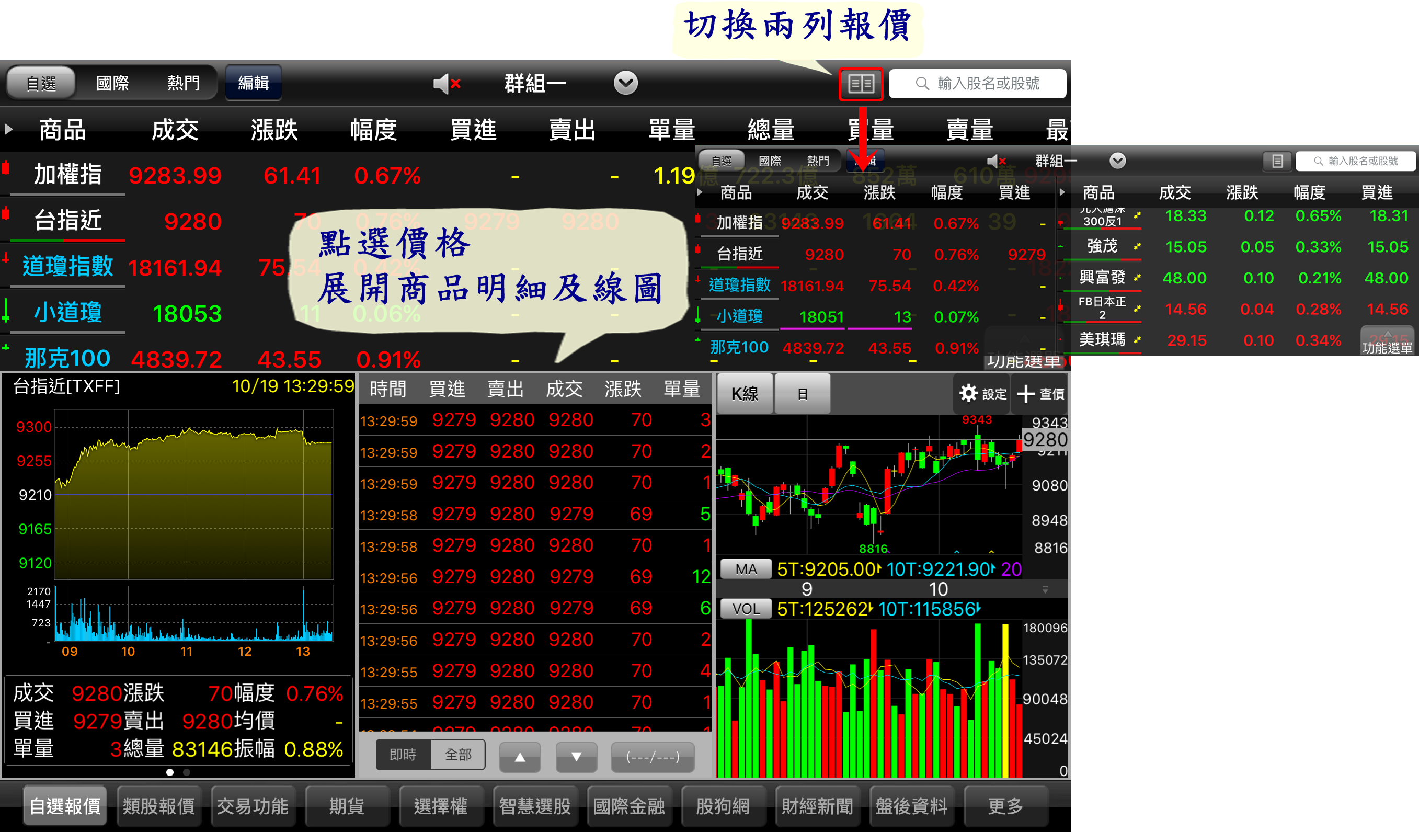Sort by the 總量 column header
The width and height of the screenshot is (1419, 832).
pos(771,130)
